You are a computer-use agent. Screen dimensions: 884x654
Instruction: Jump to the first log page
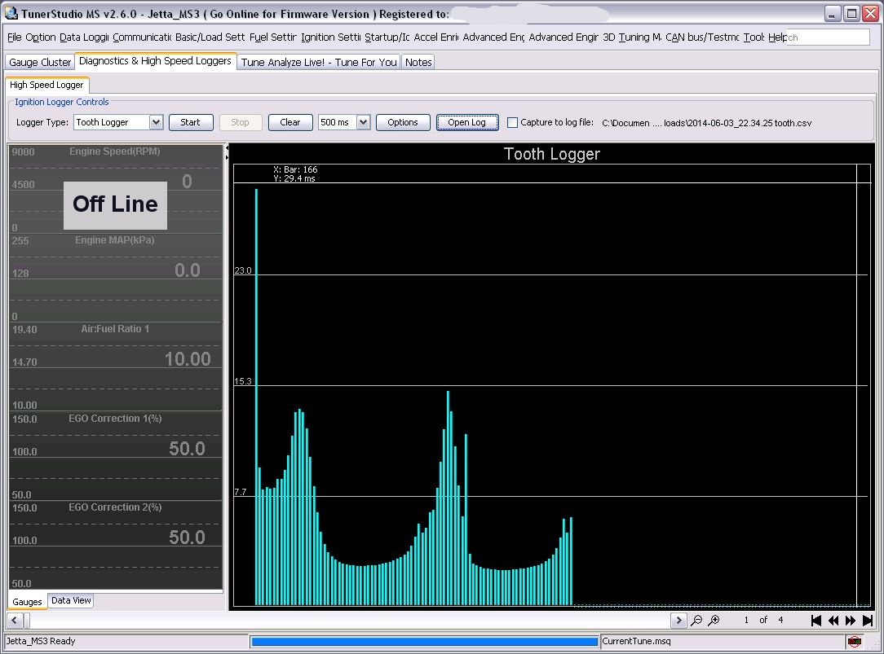pyautogui.click(x=815, y=621)
